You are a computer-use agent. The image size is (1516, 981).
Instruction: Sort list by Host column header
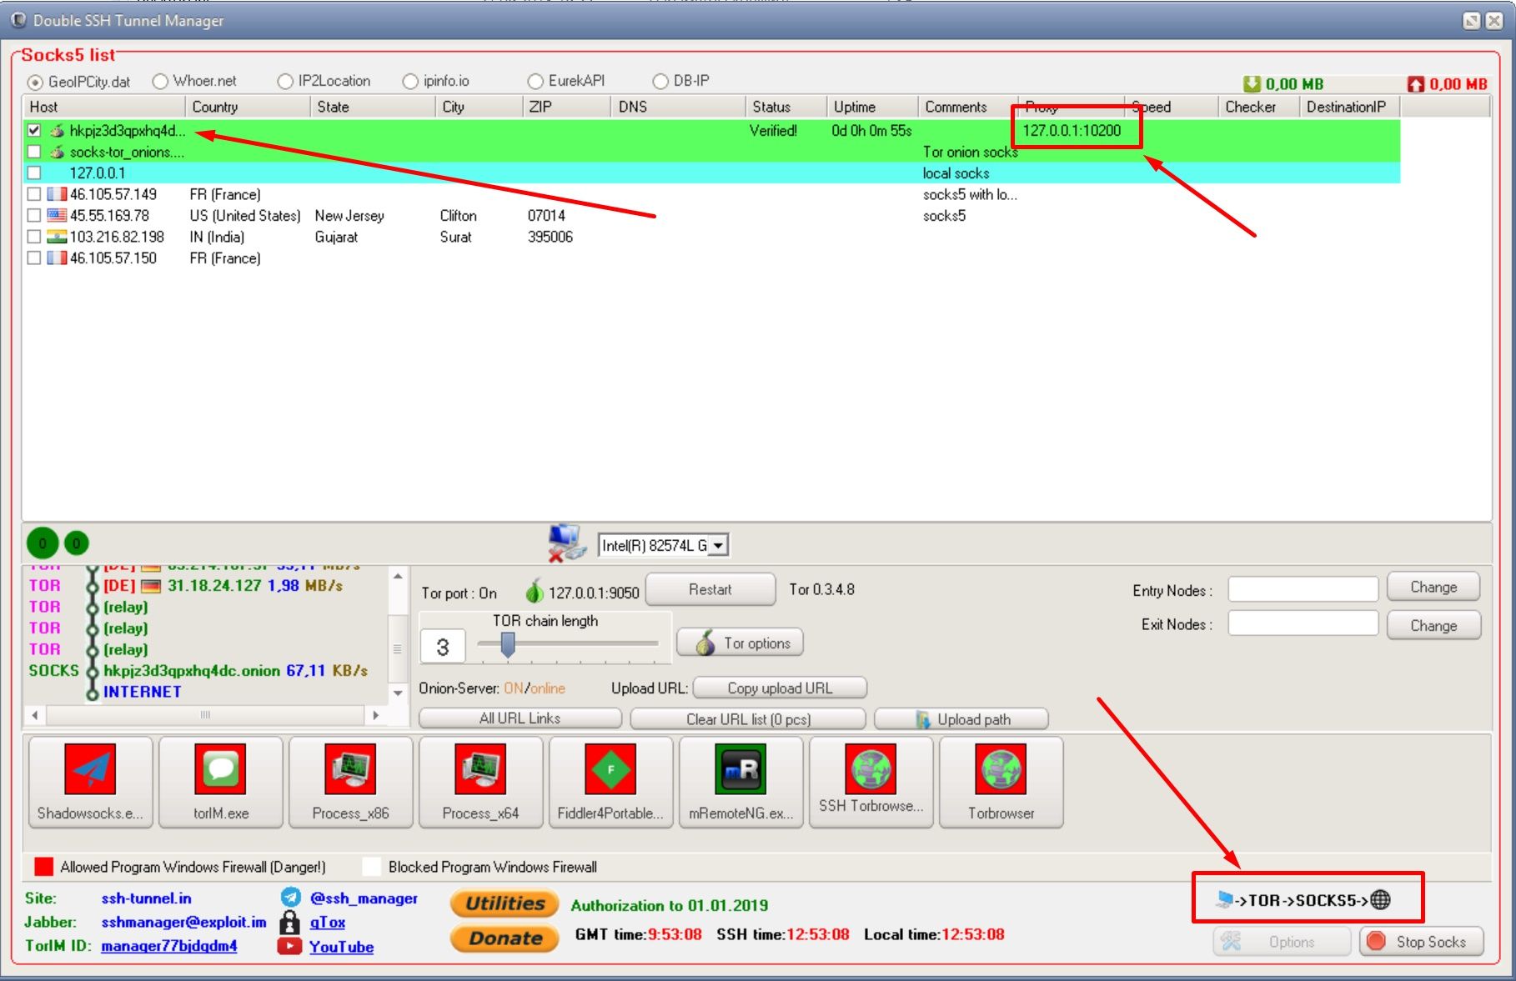pyautogui.click(x=103, y=107)
